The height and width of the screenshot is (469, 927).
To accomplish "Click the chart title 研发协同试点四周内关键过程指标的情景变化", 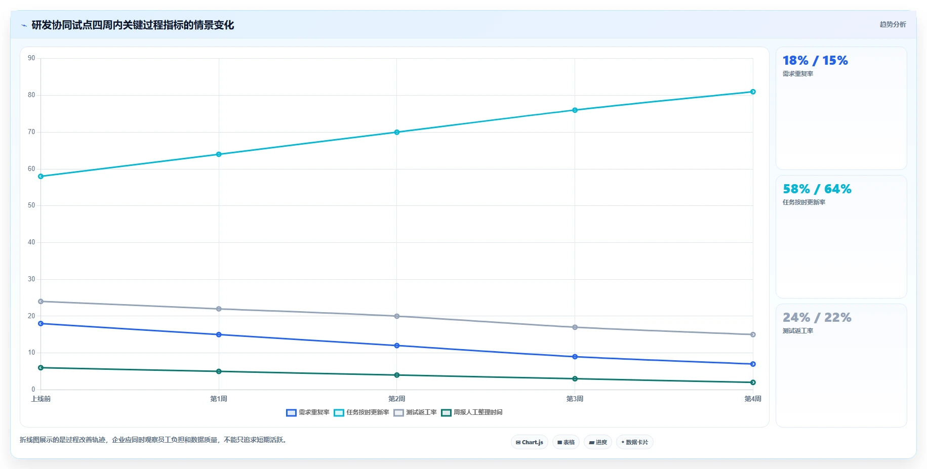I will pos(133,25).
